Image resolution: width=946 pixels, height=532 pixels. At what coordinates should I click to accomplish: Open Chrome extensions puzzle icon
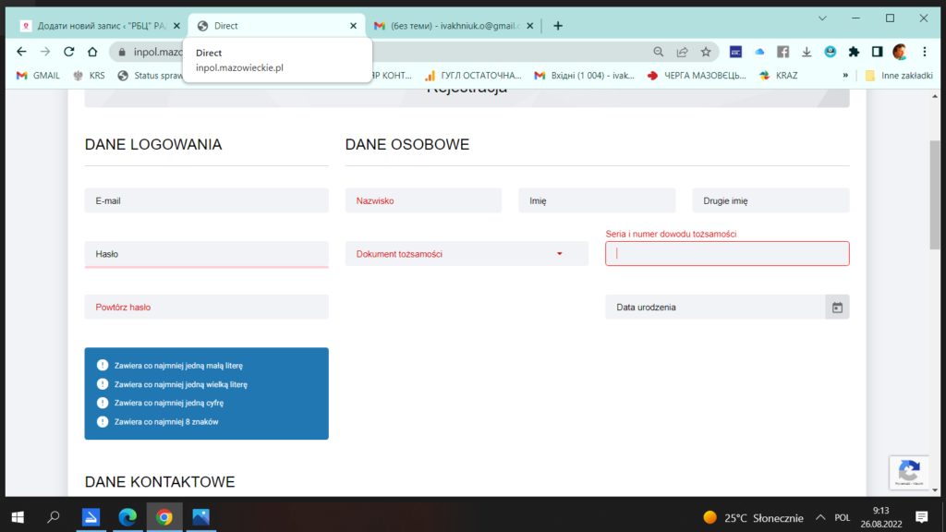tap(854, 52)
